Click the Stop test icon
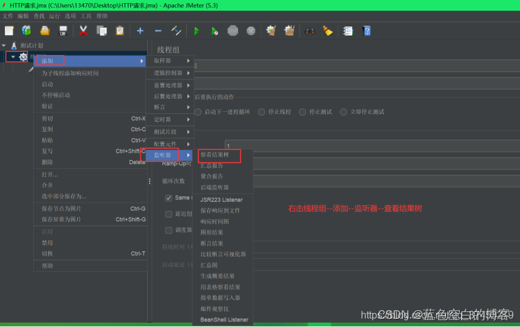The width and height of the screenshot is (520, 327). pyautogui.click(x=233, y=31)
